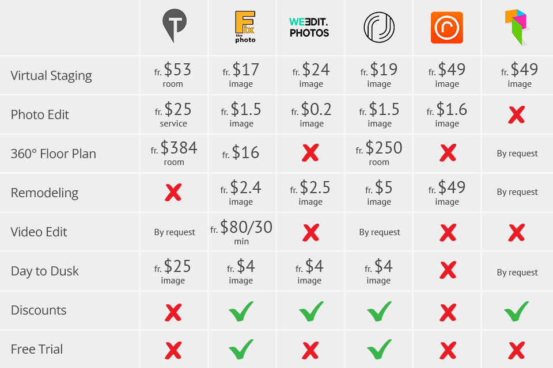The image size is (553, 368).
Task: Select the Photo Edit row label
Action: coord(40,114)
